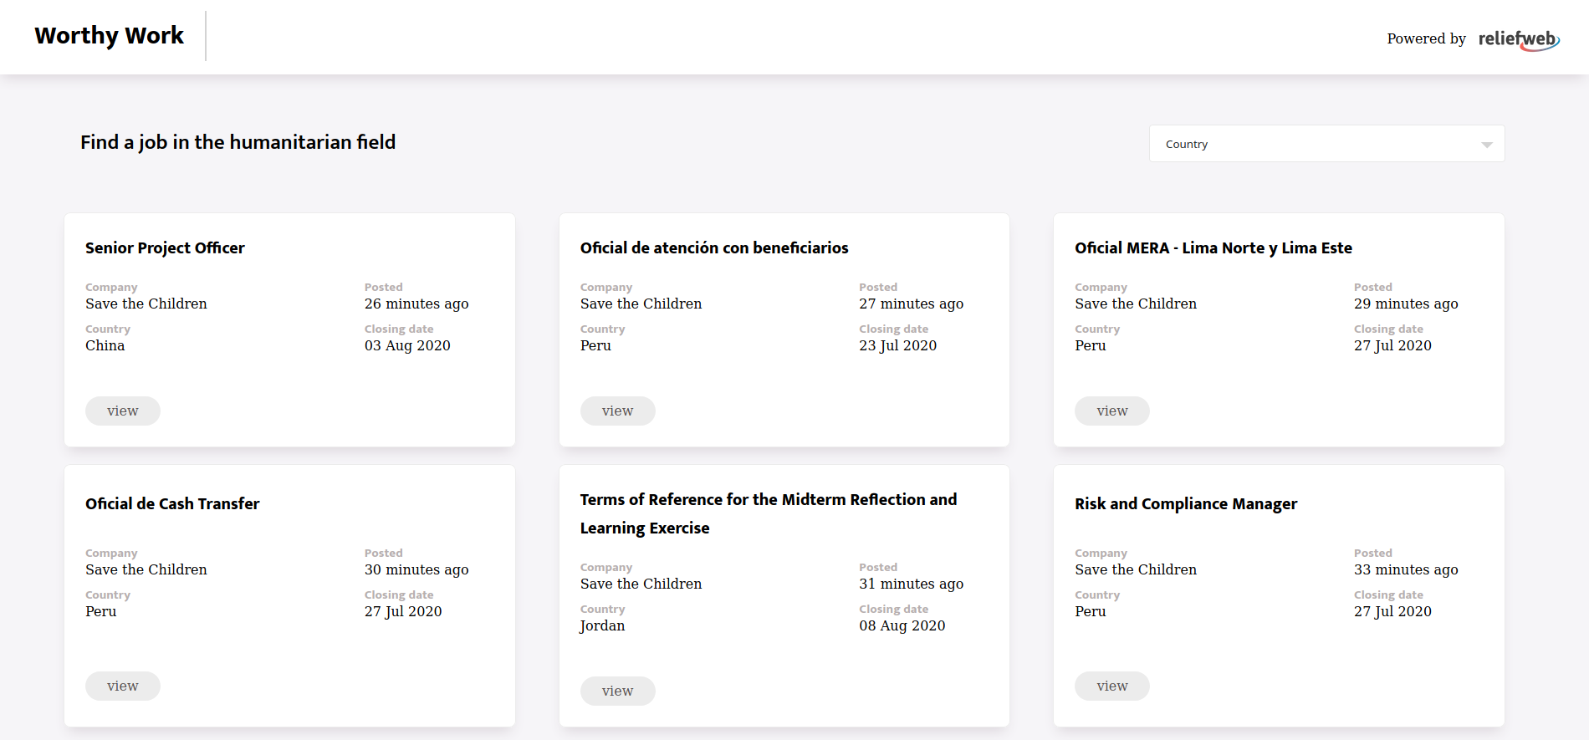Click the Country dropdown arrow

[x=1486, y=145]
